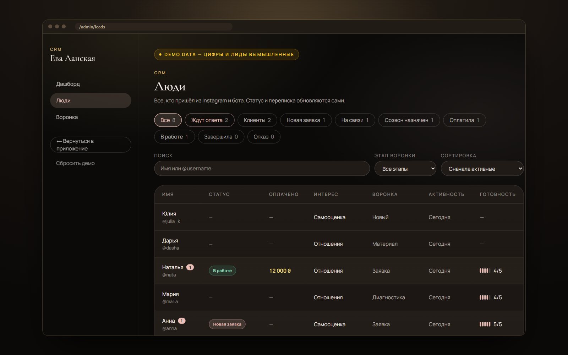568x355 pixels.
Task: Click Вернуться в приложение button
Action: [x=91, y=144]
